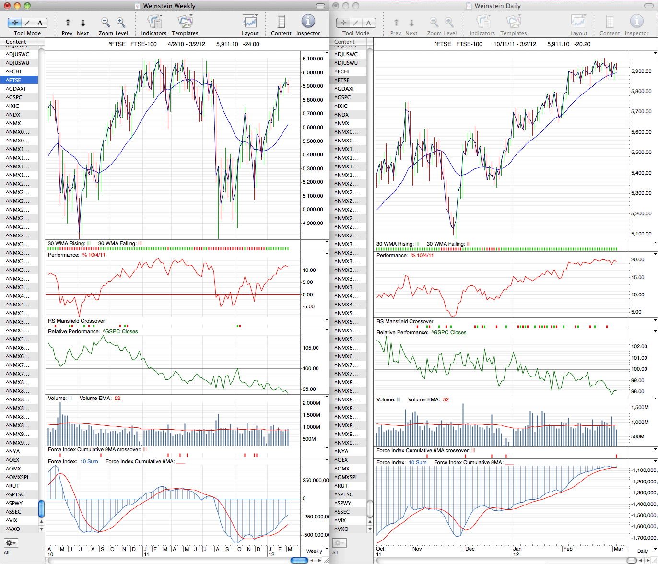The width and height of the screenshot is (658, 564).
Task: Select ^FCHI in Weinstein Weekly symbol list
Action: (19, 71)
